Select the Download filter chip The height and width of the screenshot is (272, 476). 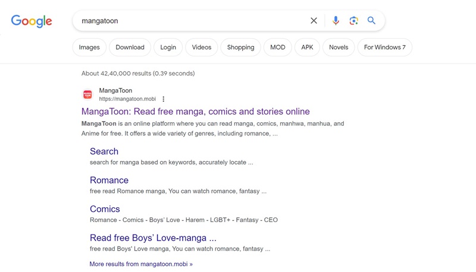[130, 48]
